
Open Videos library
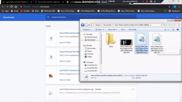pyautogui.click(x=88, y=57)
